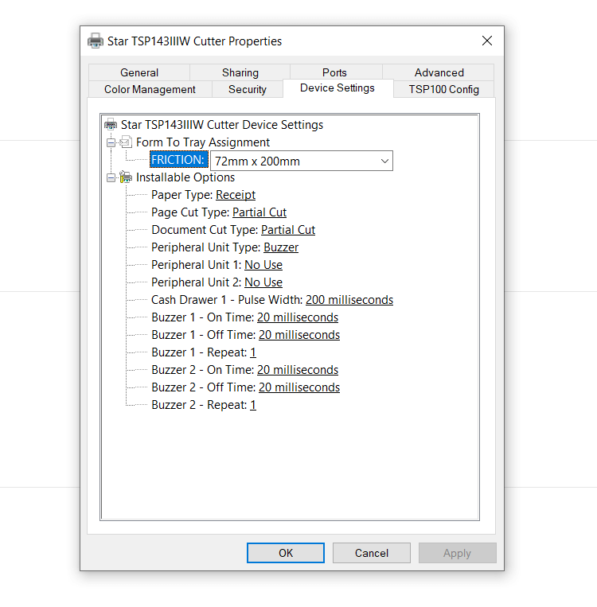Switch to the Sharing tab
Screen dimensions: 597x607
tap(240, 72)
